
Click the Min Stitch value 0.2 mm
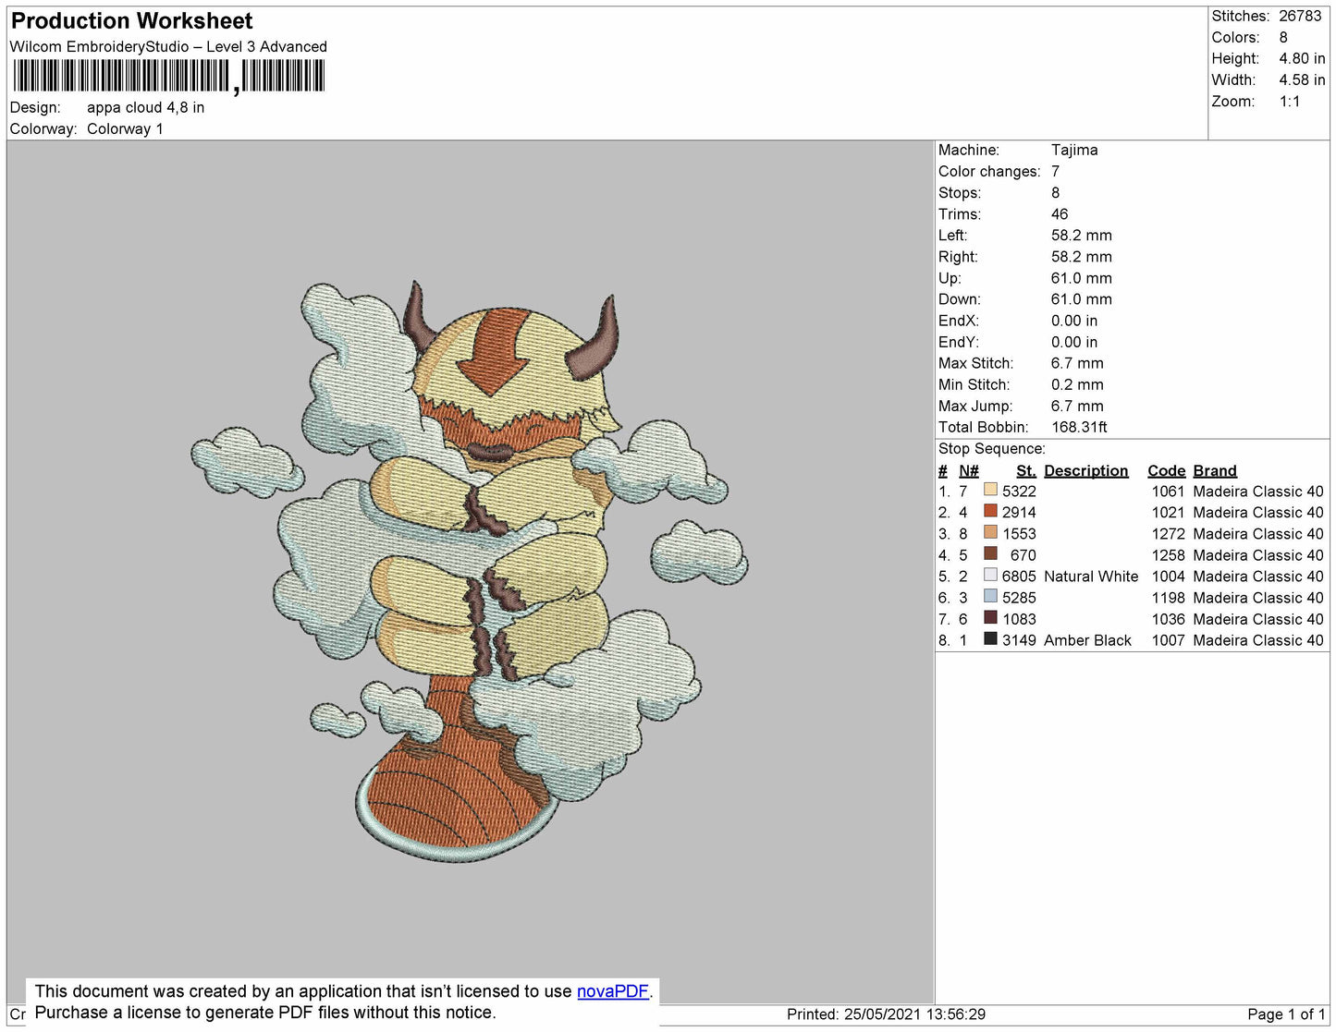click(1077, 384)
